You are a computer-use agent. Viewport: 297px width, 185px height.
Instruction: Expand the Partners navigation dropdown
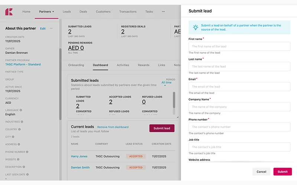[x=47, y=12]
